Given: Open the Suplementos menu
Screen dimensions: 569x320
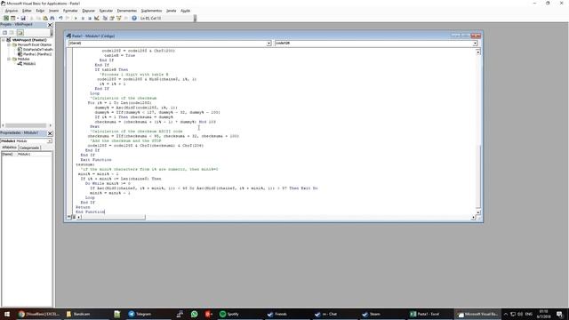Looking at the screenshot, I should pyautogui.click(x=151, y=11).
